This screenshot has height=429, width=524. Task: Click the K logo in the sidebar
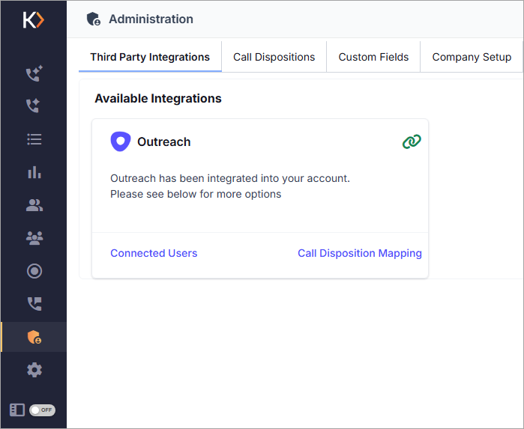pyautogui.click(x=34, y=20)
